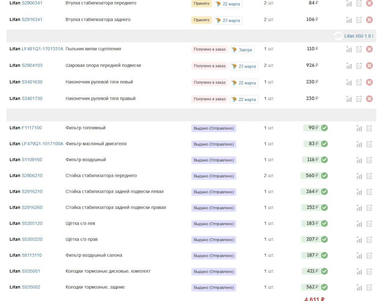Open the 22 марта date for S3401730

[x=244, y=99]
